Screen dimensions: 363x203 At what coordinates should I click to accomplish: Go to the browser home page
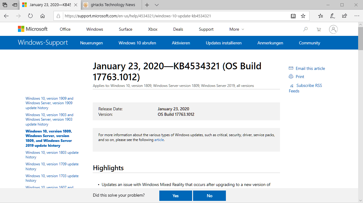coord(43,15)
